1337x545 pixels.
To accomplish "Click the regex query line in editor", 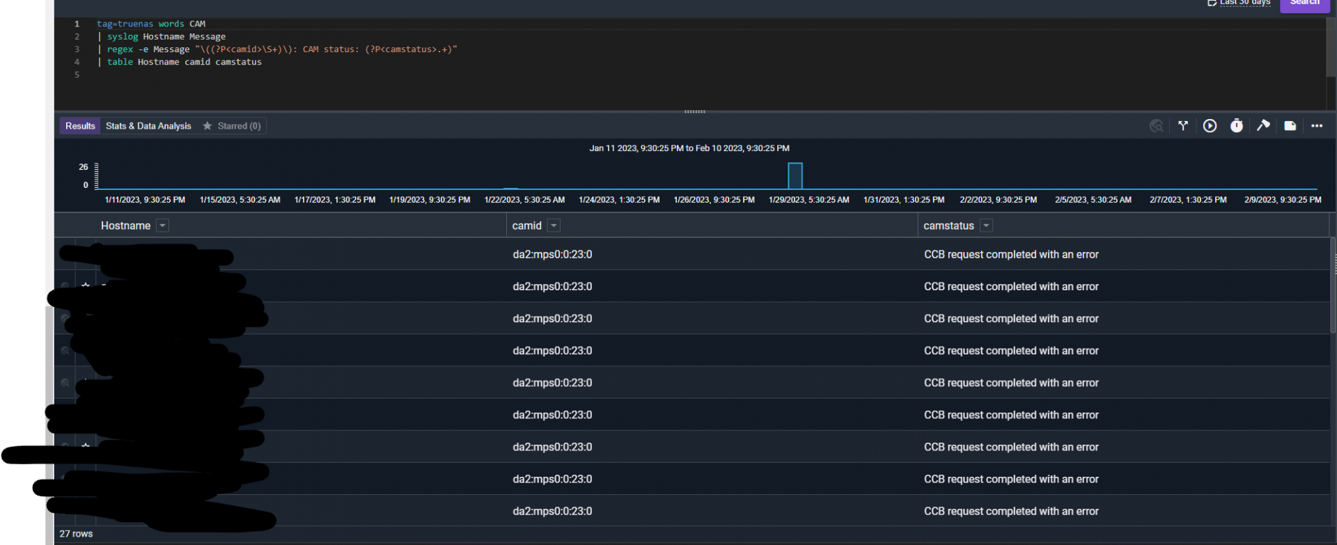I will tap(277, 49).
